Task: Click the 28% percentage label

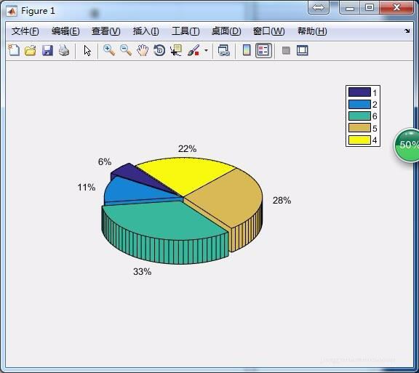Action: [282, 201]
